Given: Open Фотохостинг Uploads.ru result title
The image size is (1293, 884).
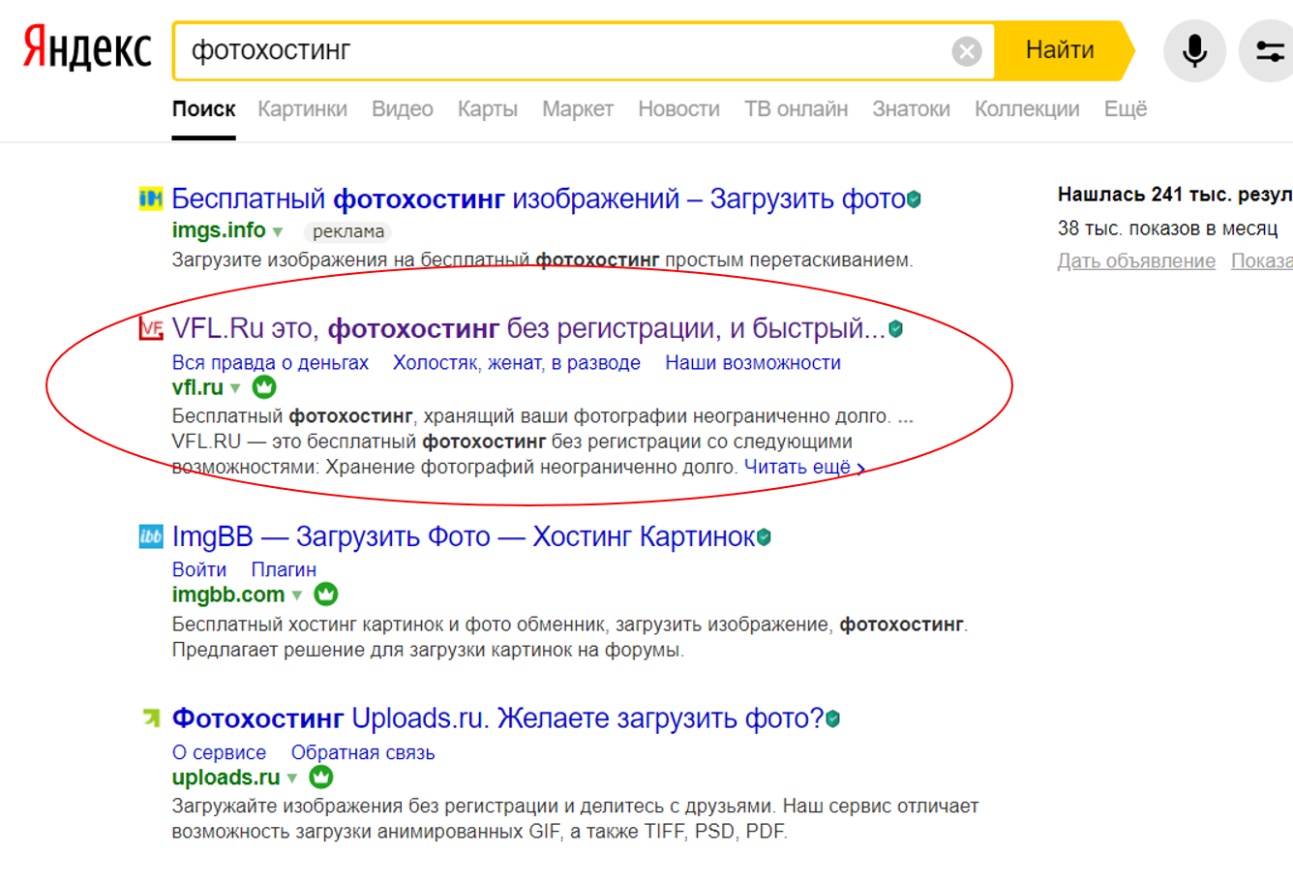Looking at the screenshot, I should tap(497, 718).
